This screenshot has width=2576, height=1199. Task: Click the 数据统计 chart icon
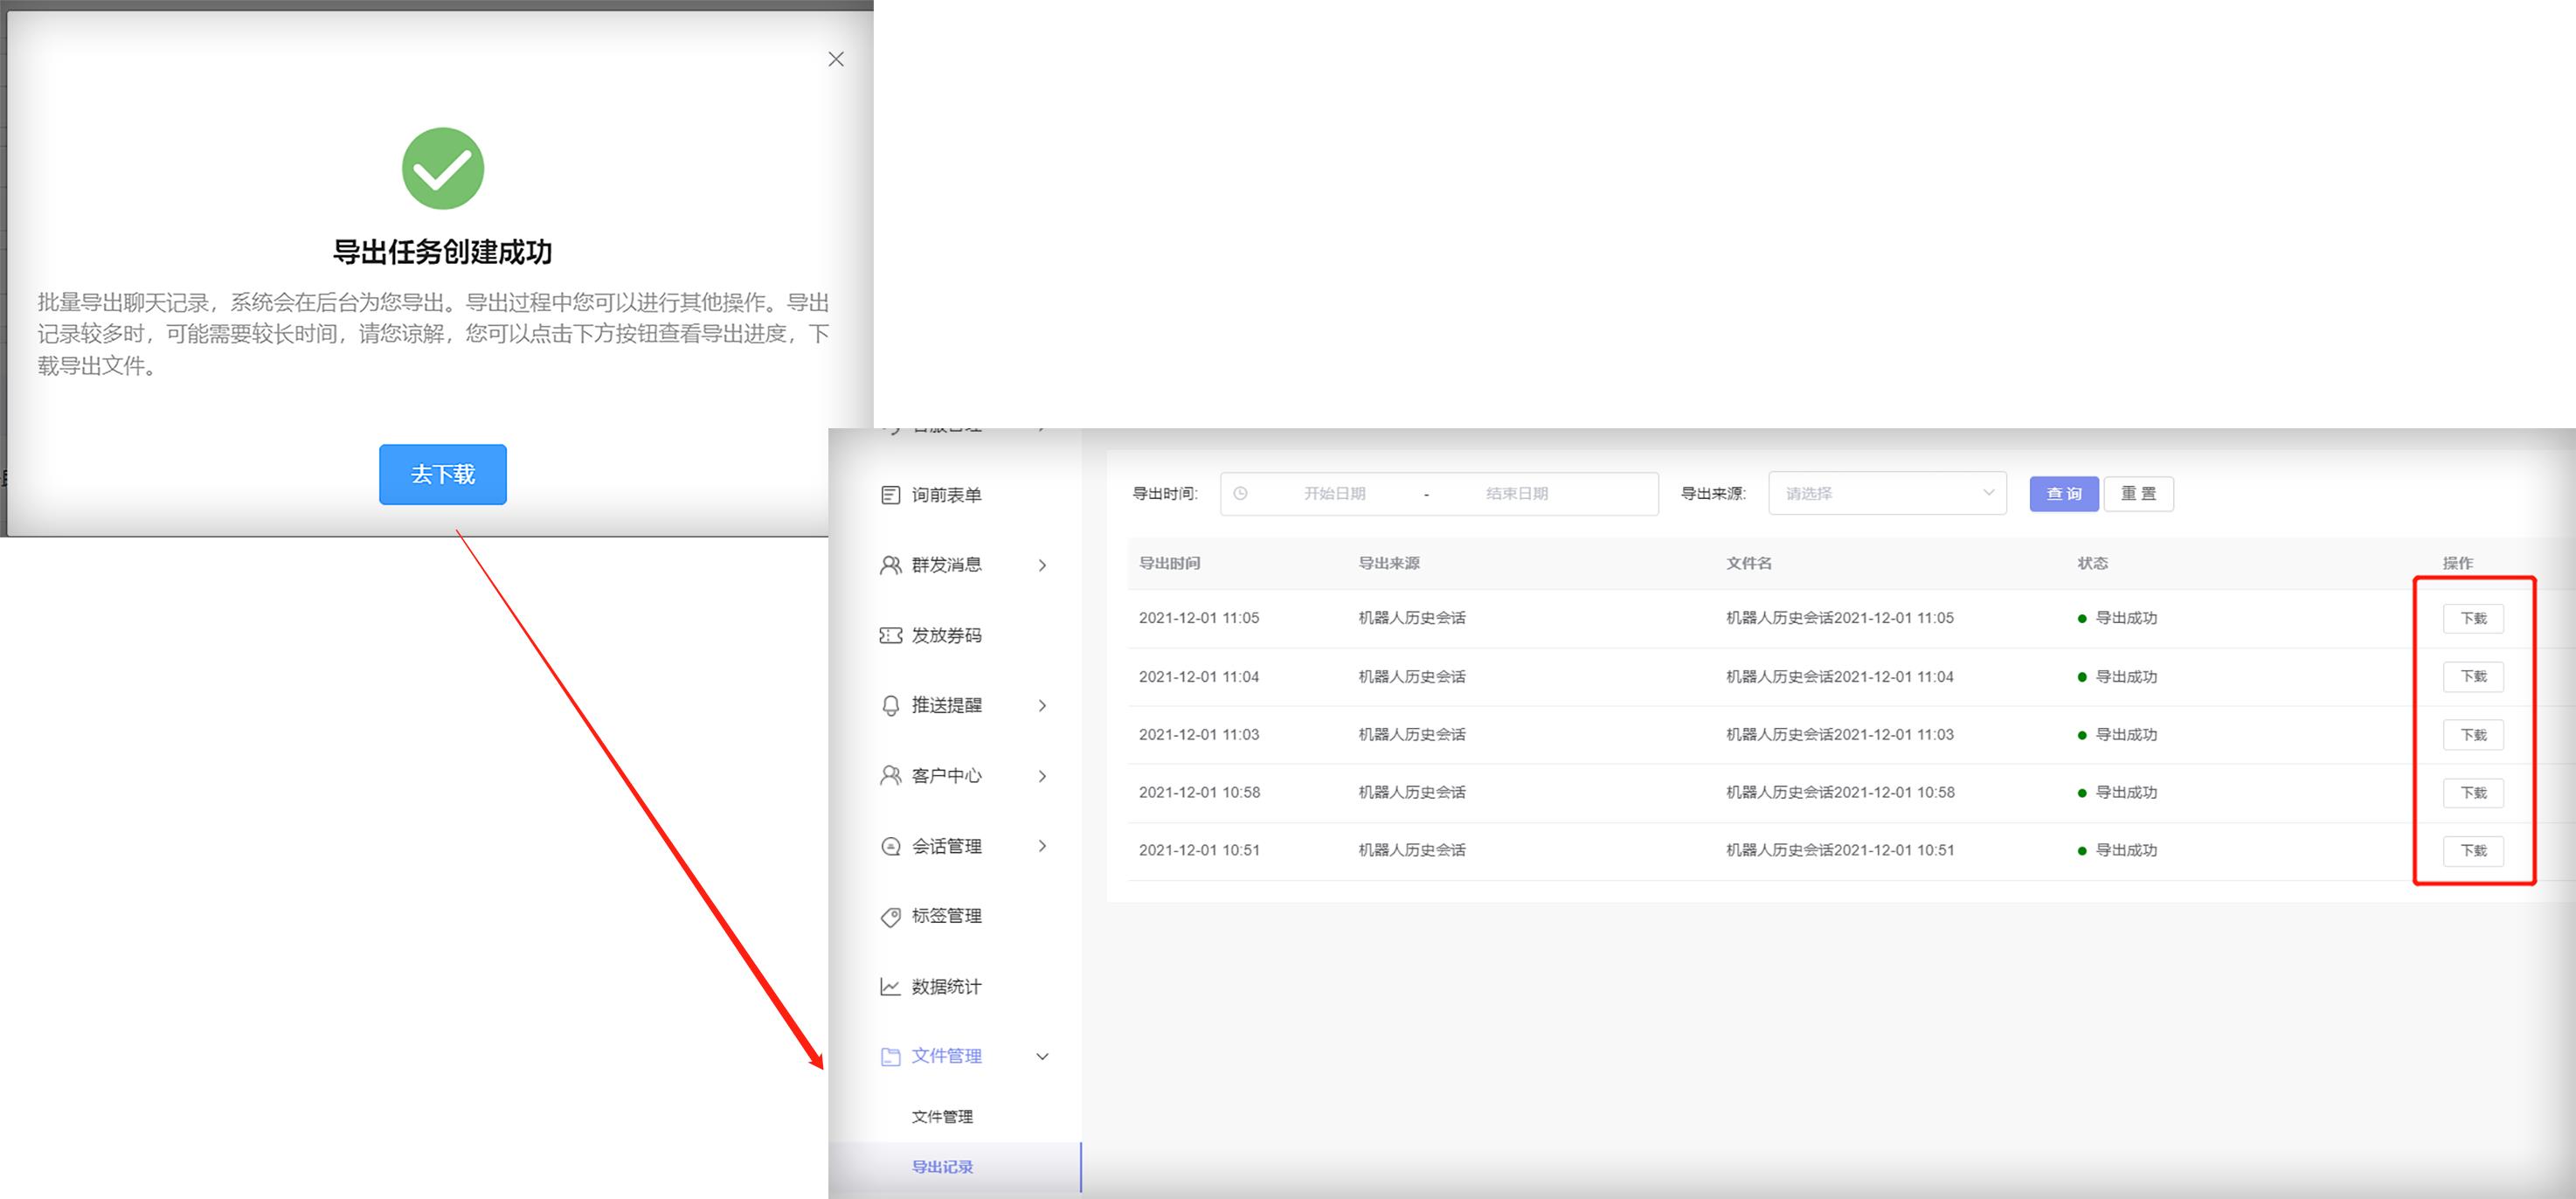[x=890, y=986]
